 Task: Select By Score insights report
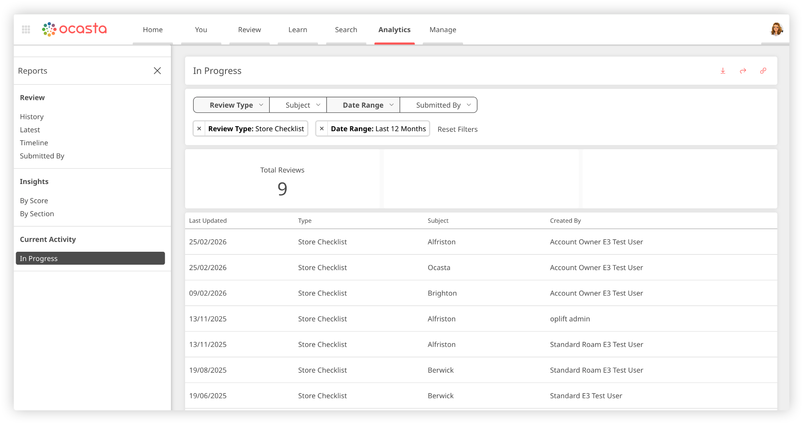pyautogui.click(x=34, y=201)
